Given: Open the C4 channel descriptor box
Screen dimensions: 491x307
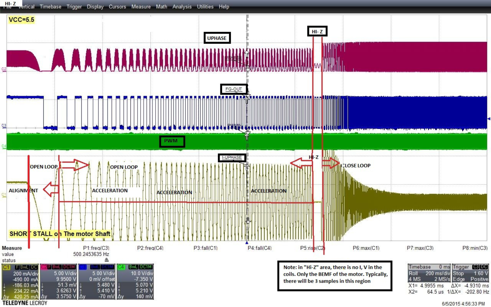Looking at the screenshot, I should click(x=136, y=282).
